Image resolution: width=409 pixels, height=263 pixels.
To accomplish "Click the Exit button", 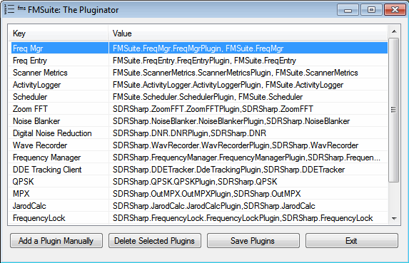I will point(352,241).
